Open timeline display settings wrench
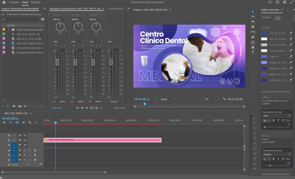295x179 pixels. (x=30, y=123)
